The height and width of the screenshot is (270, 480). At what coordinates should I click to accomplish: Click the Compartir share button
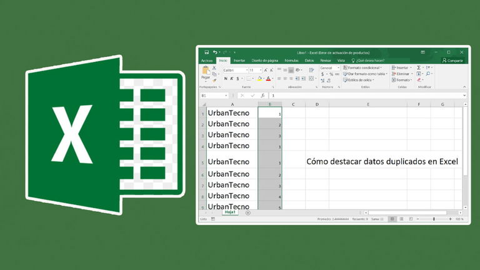(452, 61)
